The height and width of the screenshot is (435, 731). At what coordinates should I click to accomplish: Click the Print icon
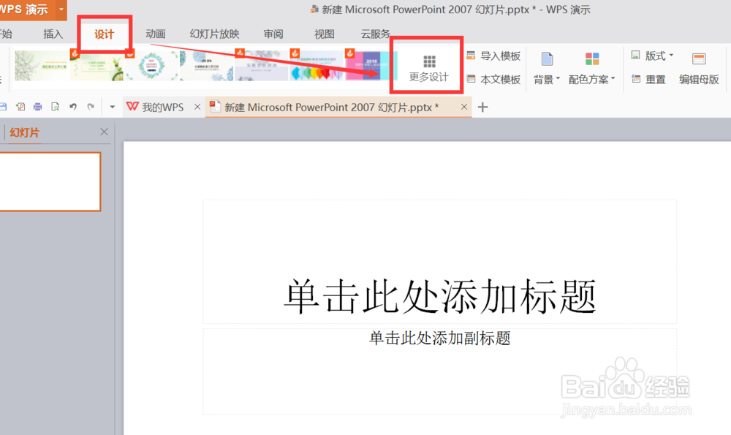coord(38,107)
